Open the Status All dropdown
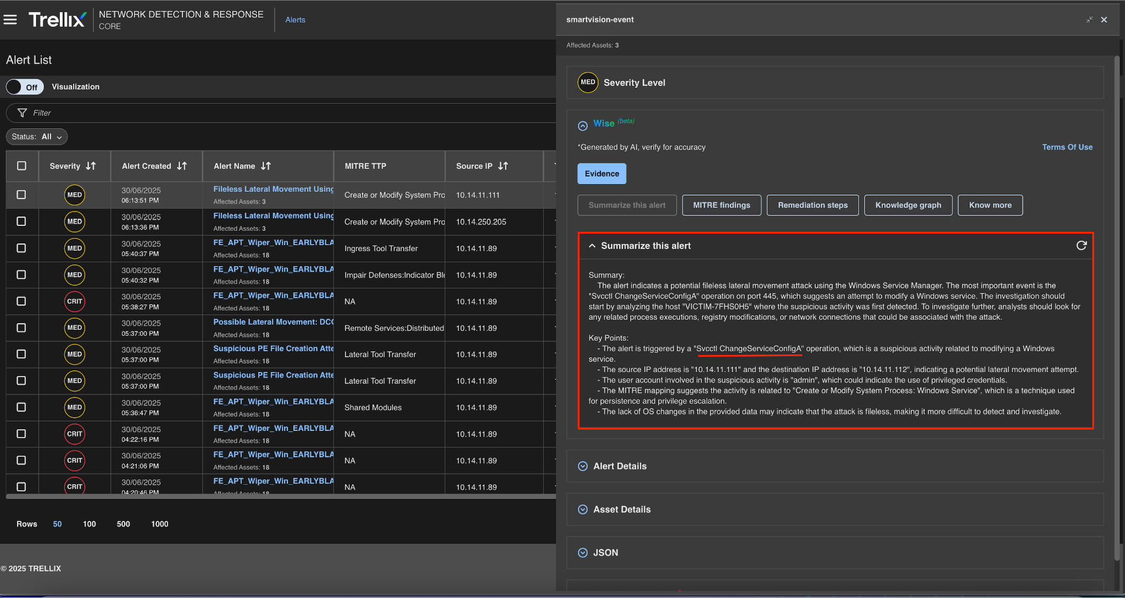 (x=36, y=136)
